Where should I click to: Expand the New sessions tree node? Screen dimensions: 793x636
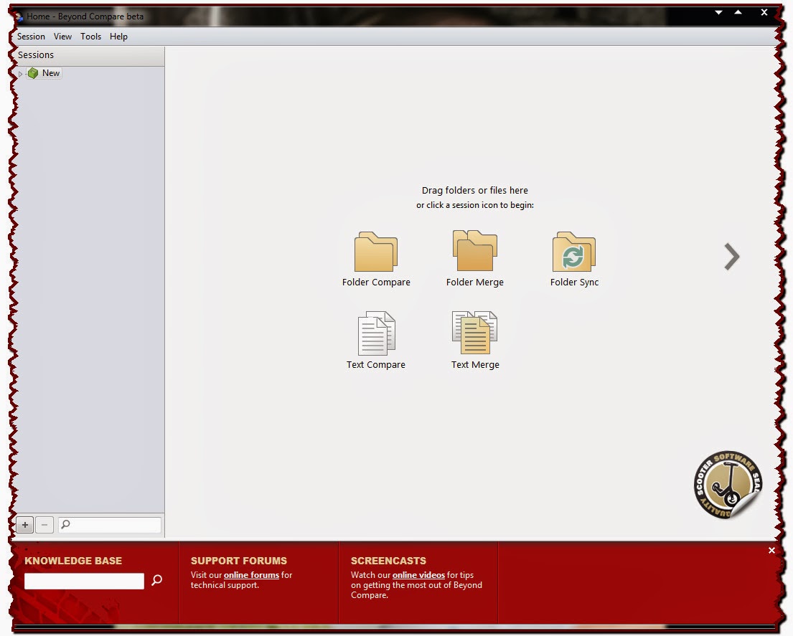pyautogui.click(x=20, y=74)
